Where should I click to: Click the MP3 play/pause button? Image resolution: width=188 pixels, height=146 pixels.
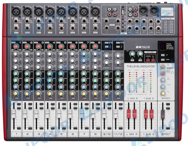[123, 19]
